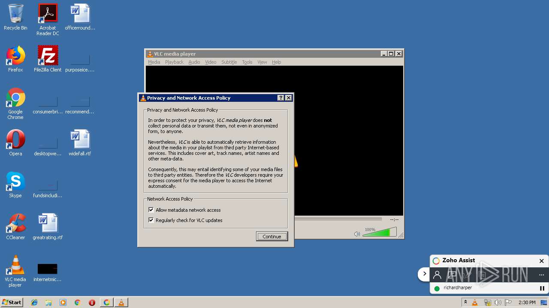Open the Tools menu in VLC
549x308 pixels.
pos(247,62)
